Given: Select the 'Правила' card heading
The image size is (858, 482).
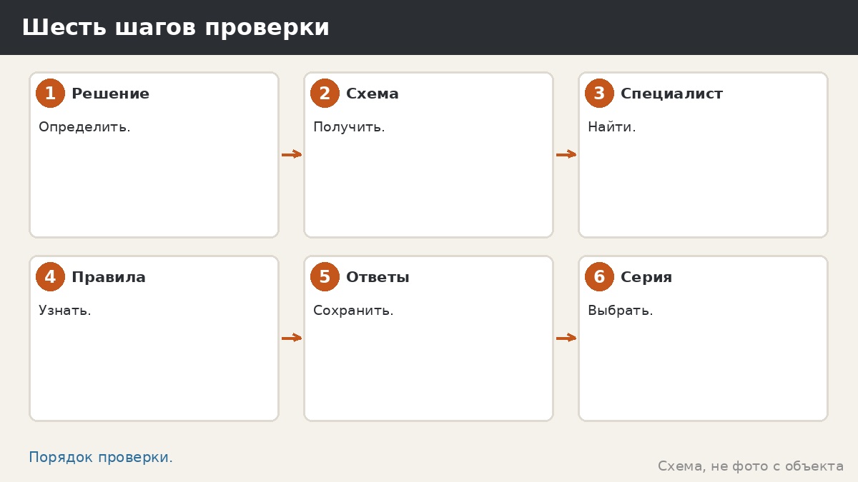Looking at the screenshot, I should pos(109,277).
